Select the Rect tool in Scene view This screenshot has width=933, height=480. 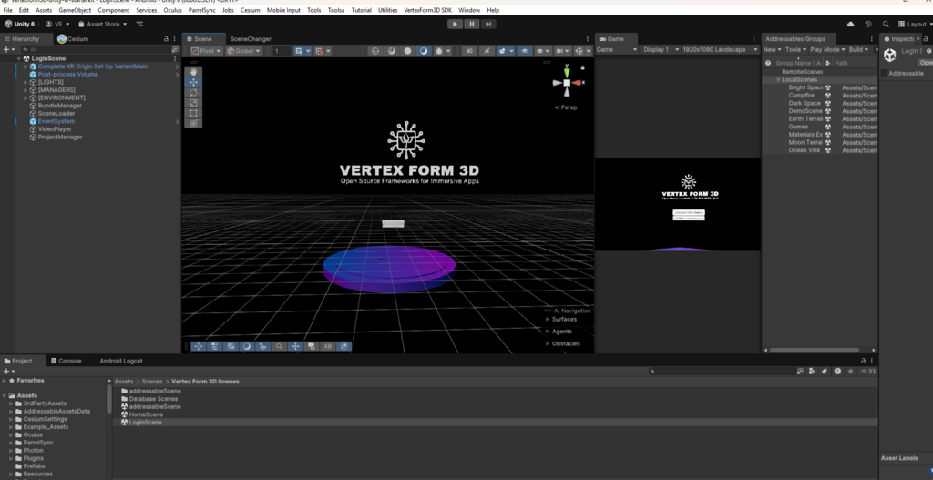point(193,113)
